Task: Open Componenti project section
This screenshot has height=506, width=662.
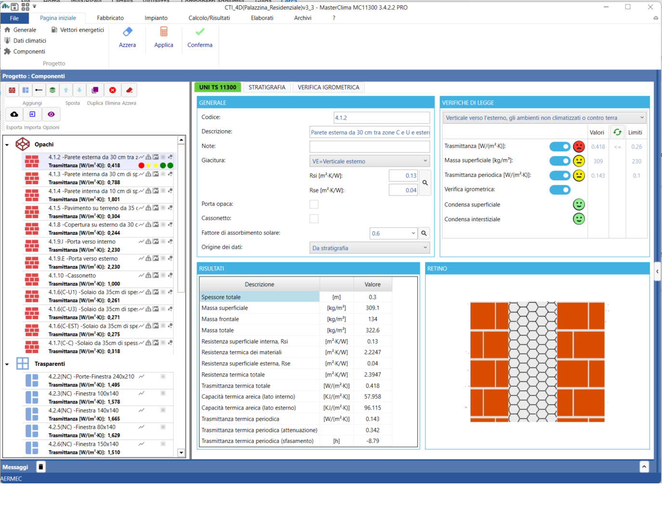Action: [25, 52]
